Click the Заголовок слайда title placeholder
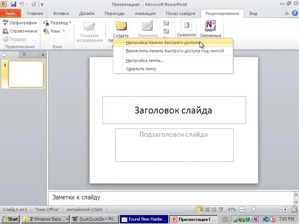Viewport: 299px width, 224px height. pos(174,110)
